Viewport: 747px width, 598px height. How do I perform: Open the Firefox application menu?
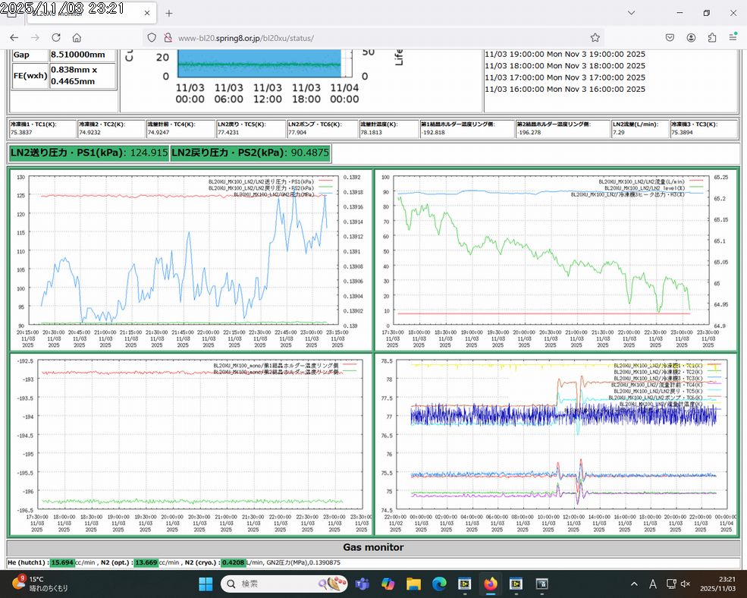[733, 37]
